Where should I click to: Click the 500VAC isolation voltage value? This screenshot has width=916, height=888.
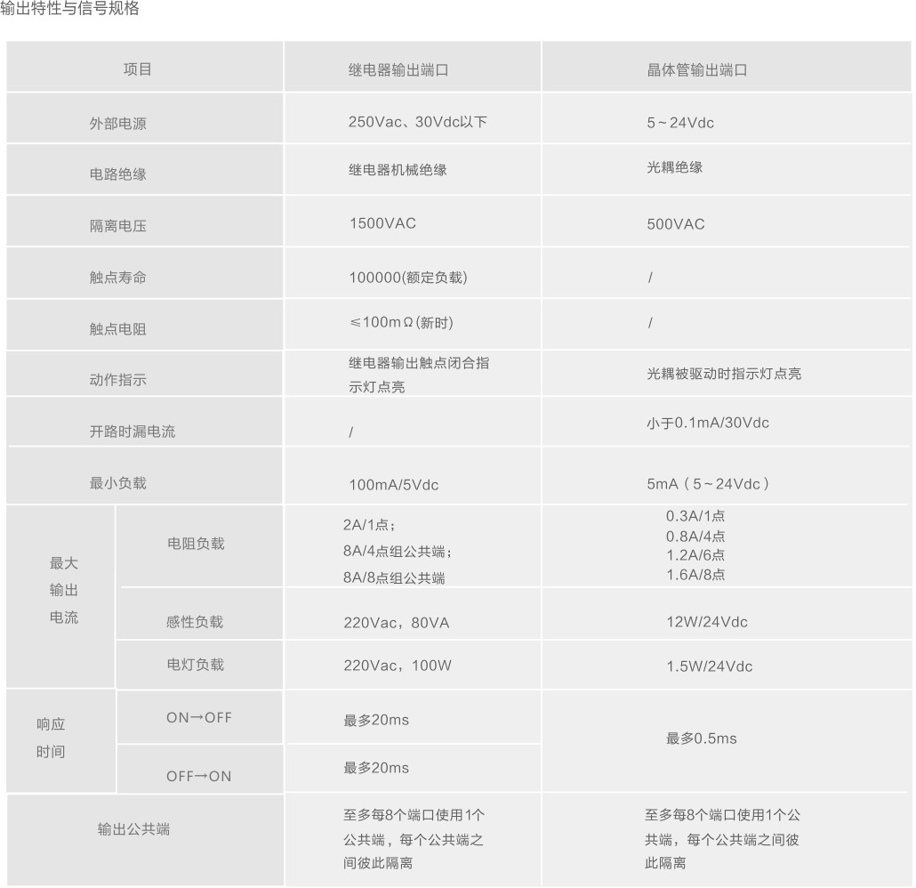(x=675, y=224)
